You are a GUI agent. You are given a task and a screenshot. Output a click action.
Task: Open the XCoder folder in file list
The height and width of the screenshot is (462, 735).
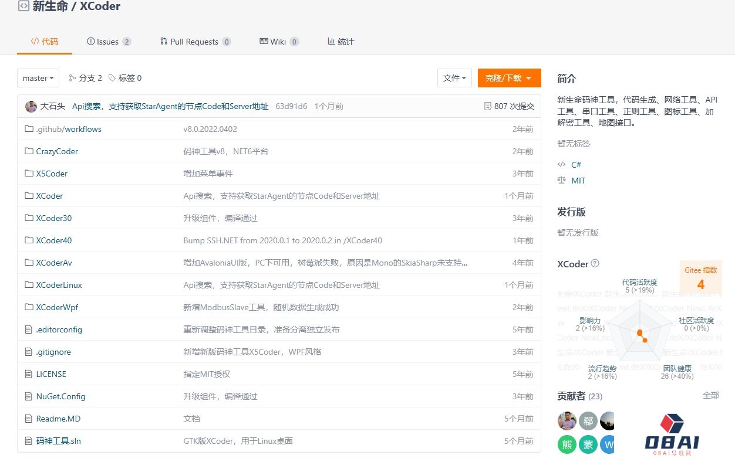pos(49,196)
